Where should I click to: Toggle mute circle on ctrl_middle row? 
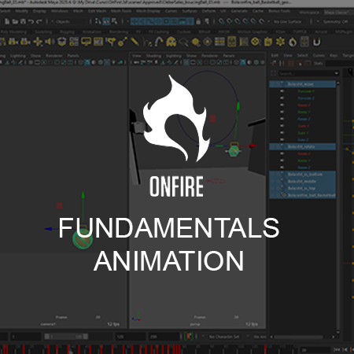tap(273, 181)
